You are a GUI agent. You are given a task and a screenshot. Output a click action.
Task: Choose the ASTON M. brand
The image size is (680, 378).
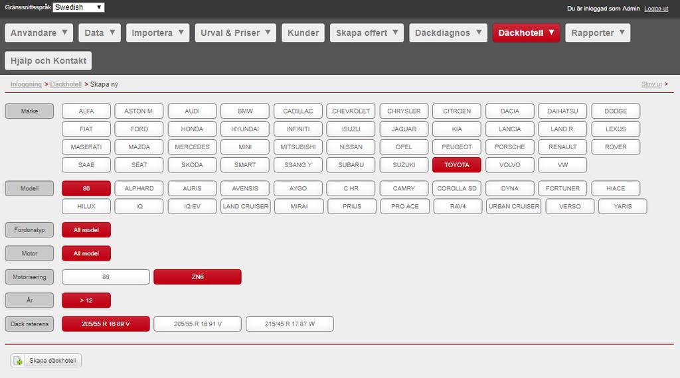coord(139,111)
